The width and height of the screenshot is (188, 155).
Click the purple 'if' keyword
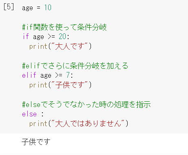(x=26, y=37)
